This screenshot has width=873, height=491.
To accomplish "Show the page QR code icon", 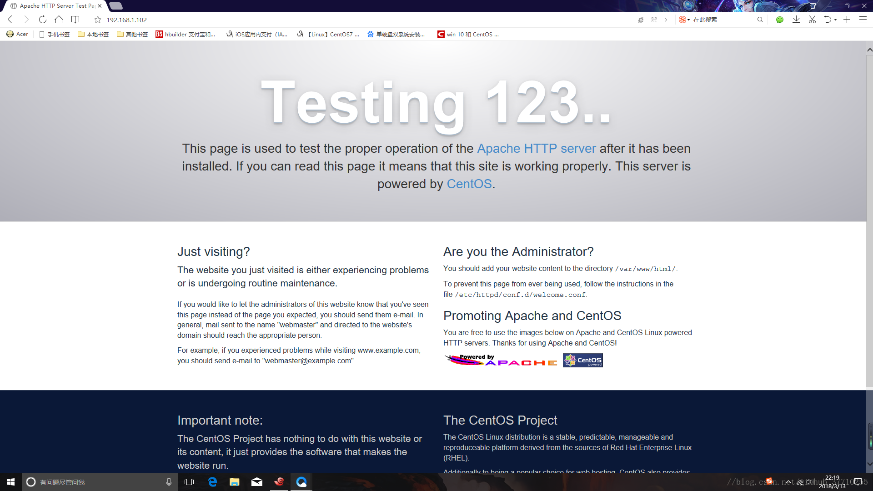I will (654, 20).
